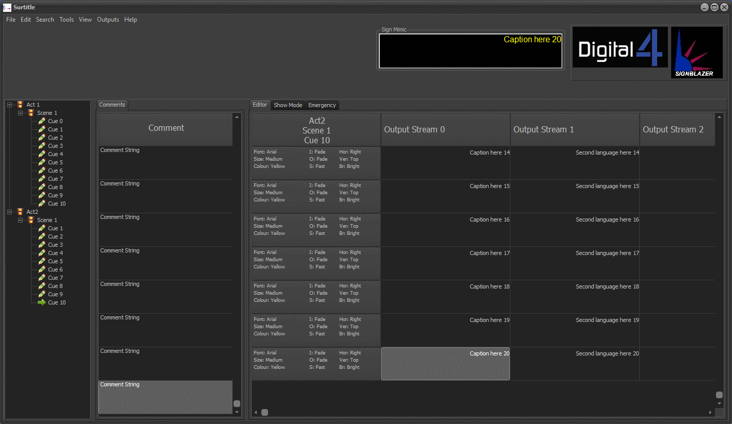The image size is (732, 424).
Task: Click the green arrow icon beside Cue 10
Action: click(42, 302)
